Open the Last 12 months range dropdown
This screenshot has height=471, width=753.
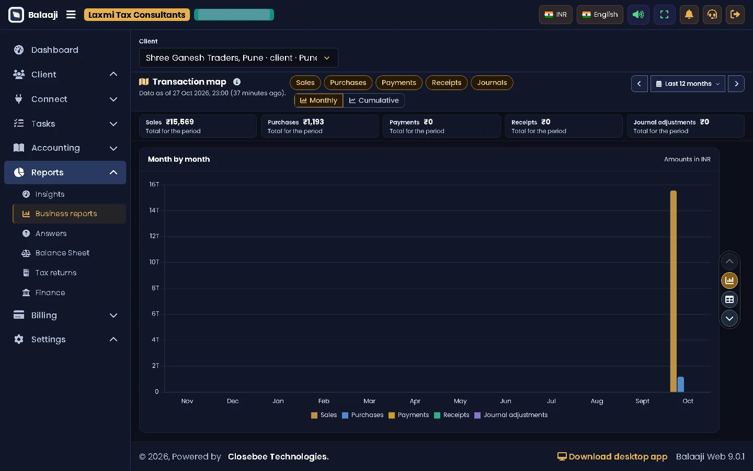pos(688,84)
